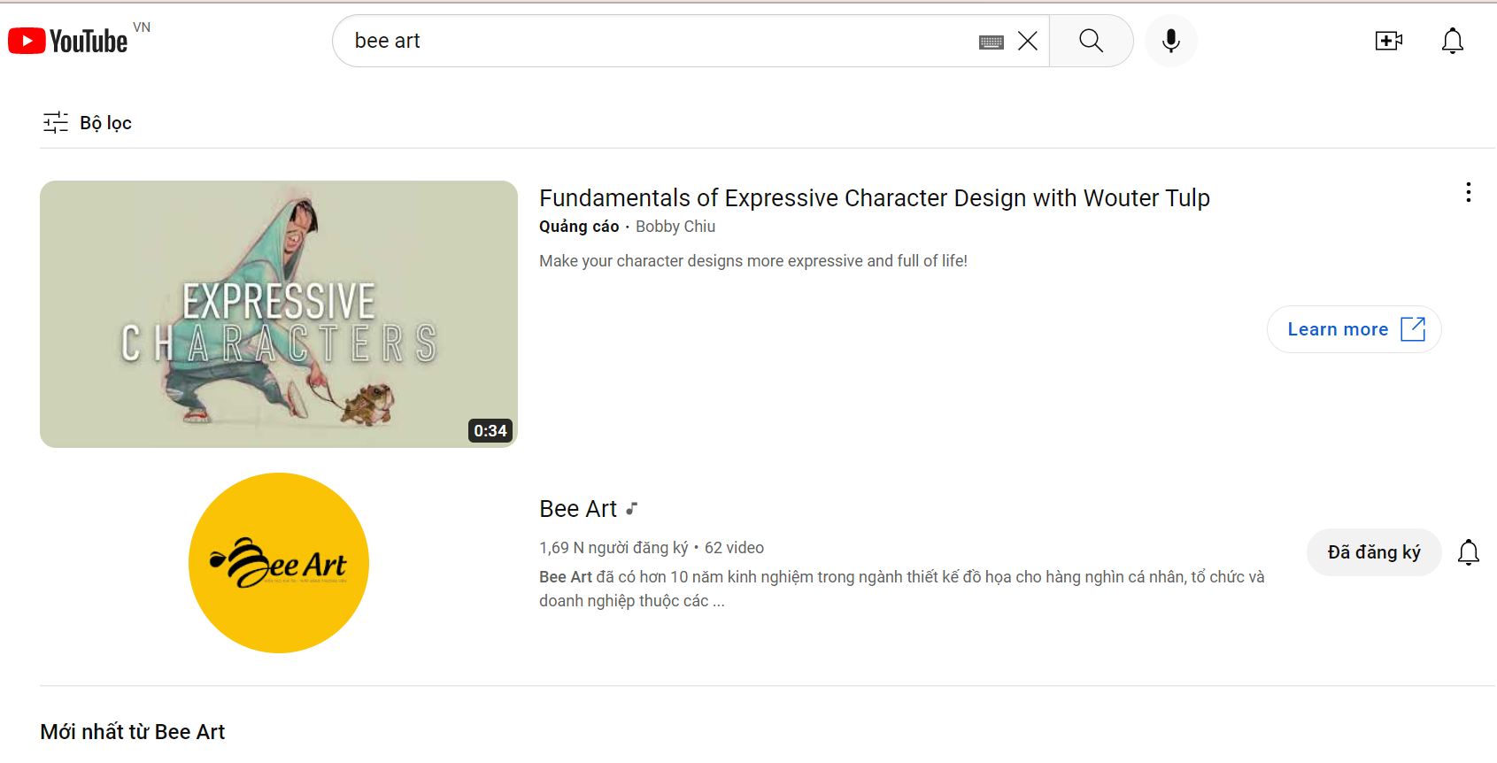Click the 'Make your character designs more expressive' description

click(753, 261)
